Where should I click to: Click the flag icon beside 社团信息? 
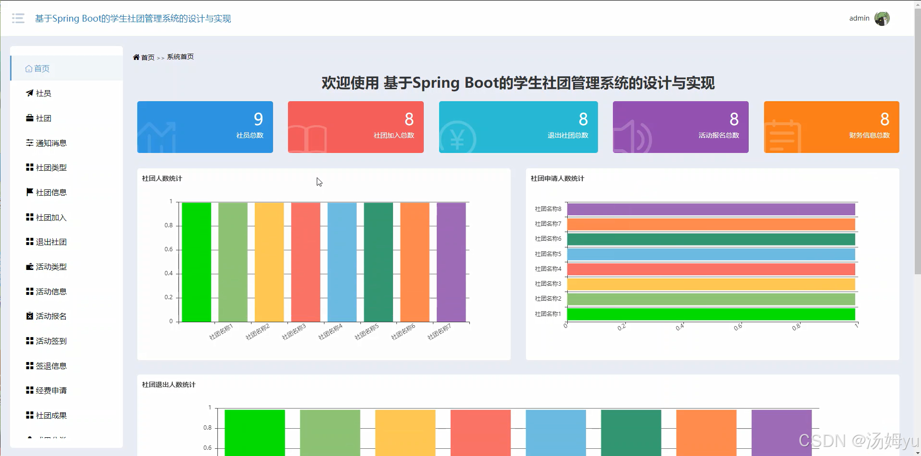[x=30, y=192]
